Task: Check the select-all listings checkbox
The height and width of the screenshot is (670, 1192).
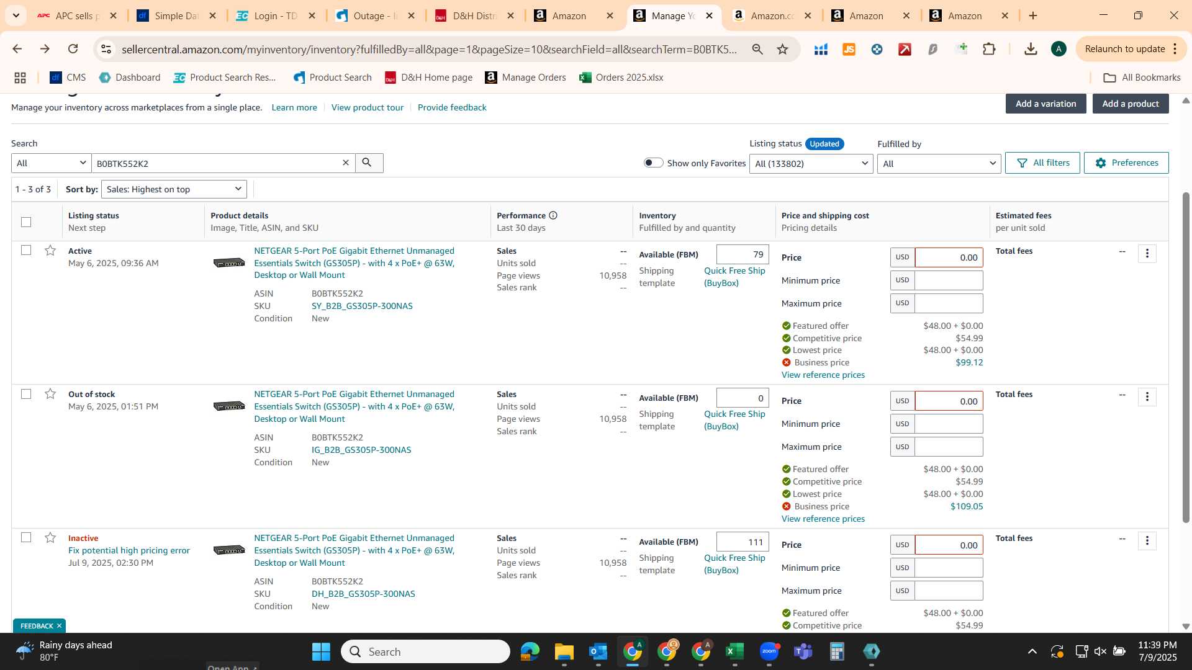Action: tap(26, 221)
